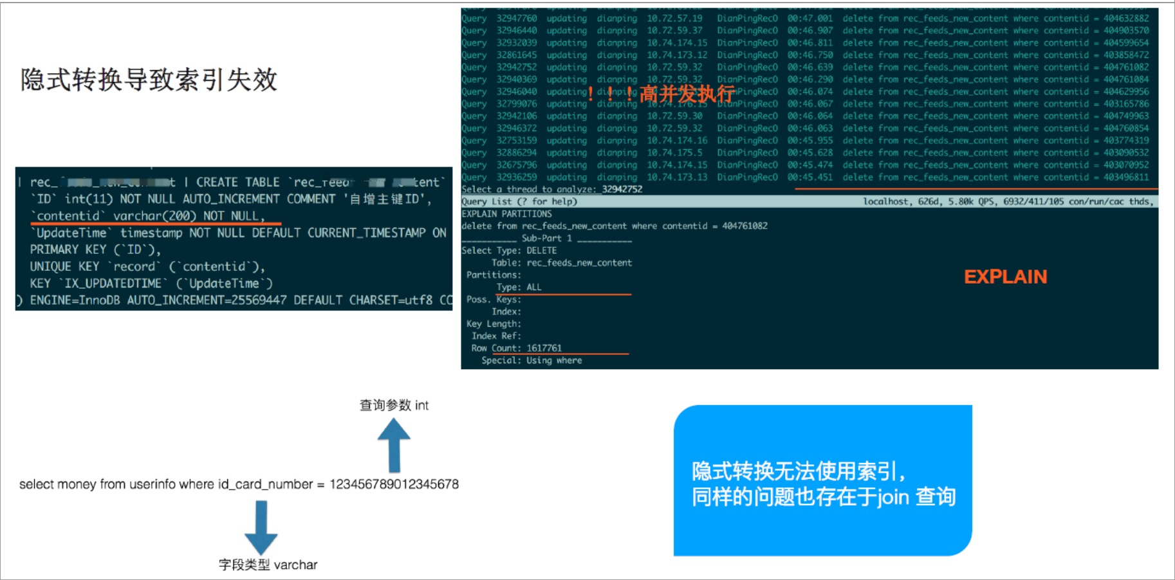Select query row with thread 32861645
Viewport: 1175px width, 580px height.
click(805, 55)
